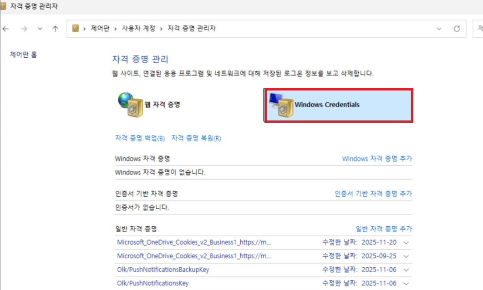Open 제어판 홈 in left sidebar
This screenshot has width=483, height=290.
23,55
